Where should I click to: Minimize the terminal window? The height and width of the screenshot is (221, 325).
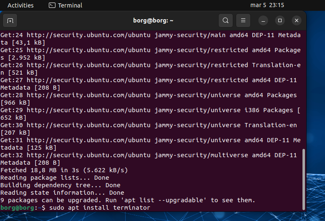click(x=263, y=20)
